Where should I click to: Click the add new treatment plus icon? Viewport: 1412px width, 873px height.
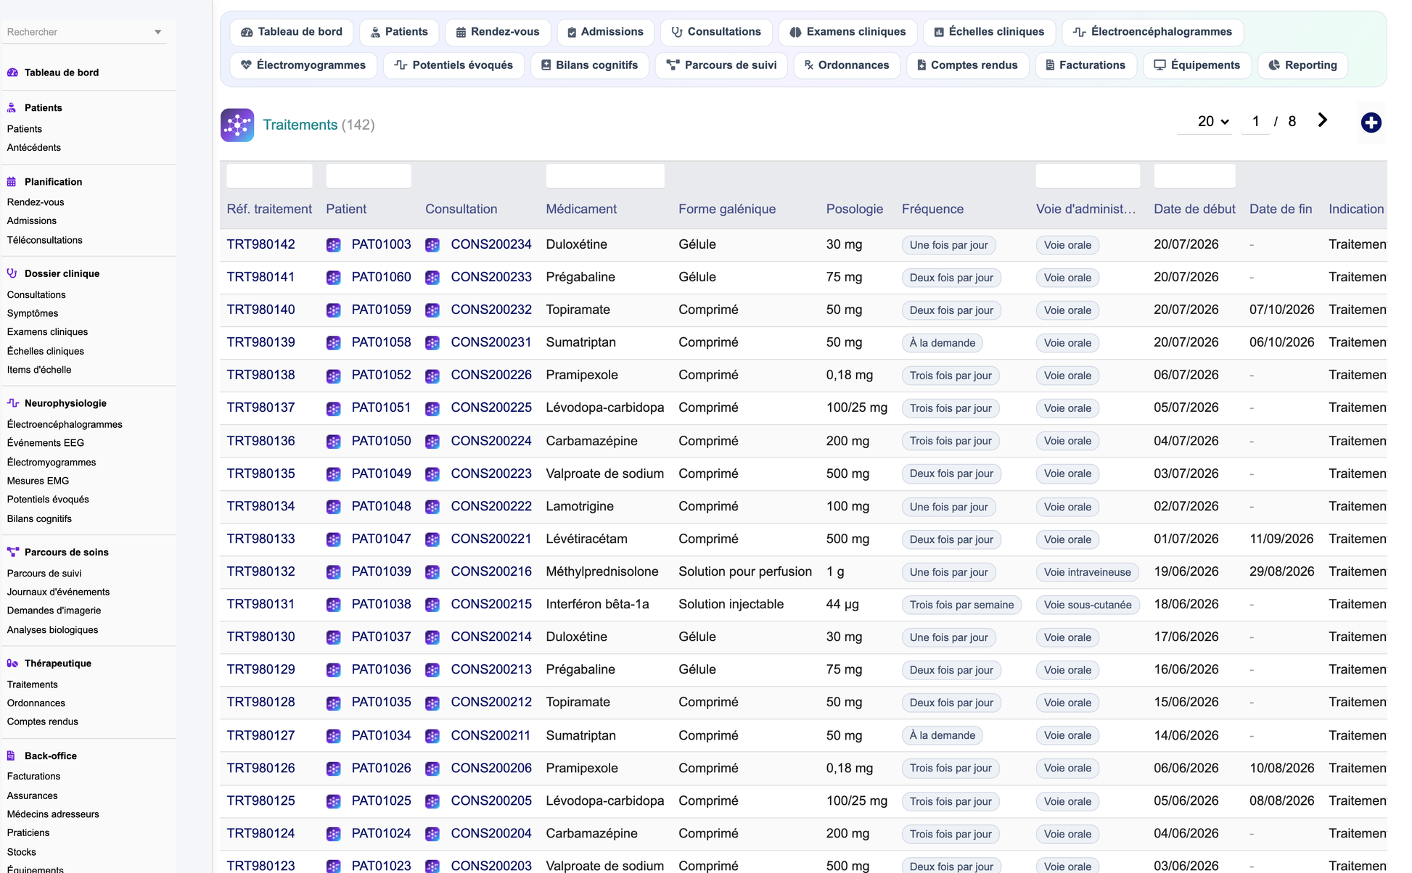coord(1371,123)
